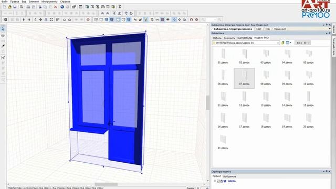Click the blue globe icon in toolbar
The image size is (336, 189).
[x=62, y=7]
